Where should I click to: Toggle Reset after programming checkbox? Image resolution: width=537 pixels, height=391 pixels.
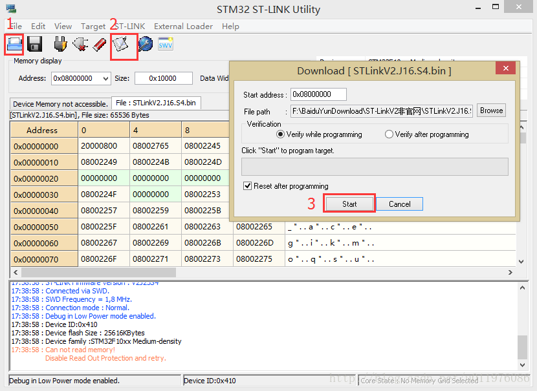(x=247, y=186)
